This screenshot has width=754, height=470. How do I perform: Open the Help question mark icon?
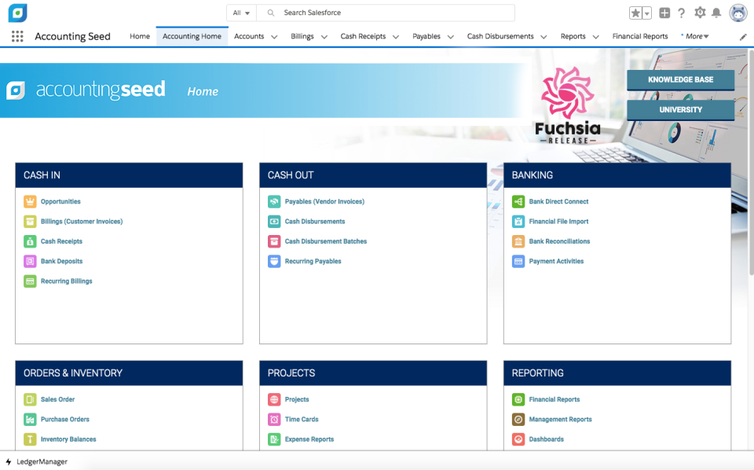682,13
